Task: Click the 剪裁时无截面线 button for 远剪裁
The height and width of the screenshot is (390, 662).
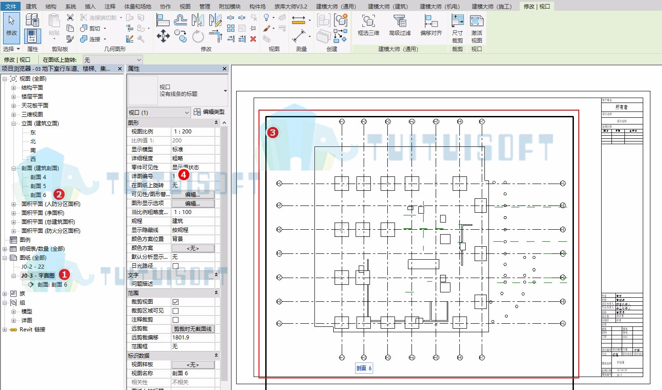Action: tap(193, 329)
